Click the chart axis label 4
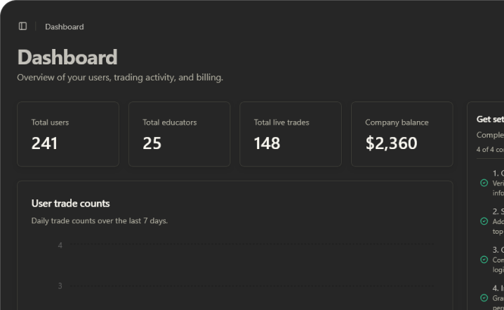The image size is (504, 310). pos(60,245)
